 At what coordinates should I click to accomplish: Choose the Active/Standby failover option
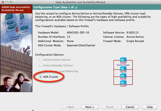[41, 65]
